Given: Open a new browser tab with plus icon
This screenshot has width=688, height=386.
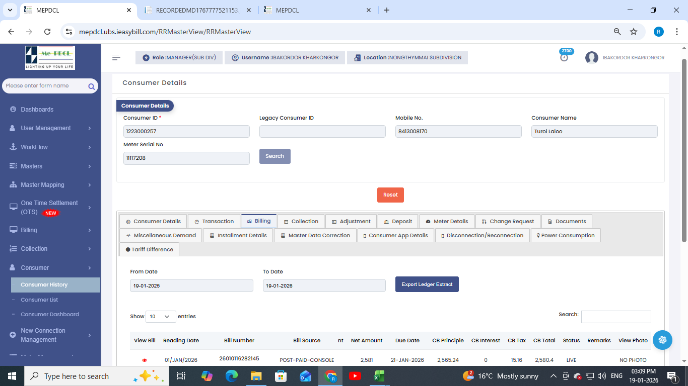Looking at the screenshot, I should pyautogui.click(x=387, y=10).
